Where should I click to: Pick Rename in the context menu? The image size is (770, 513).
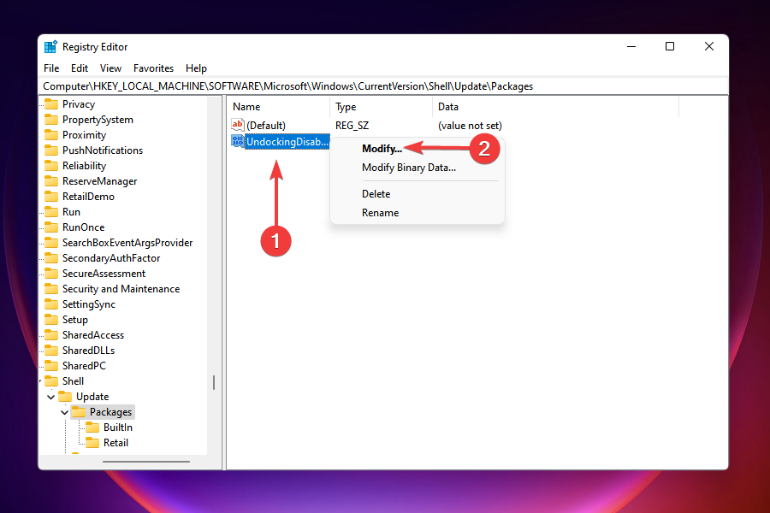coord(380,213)
